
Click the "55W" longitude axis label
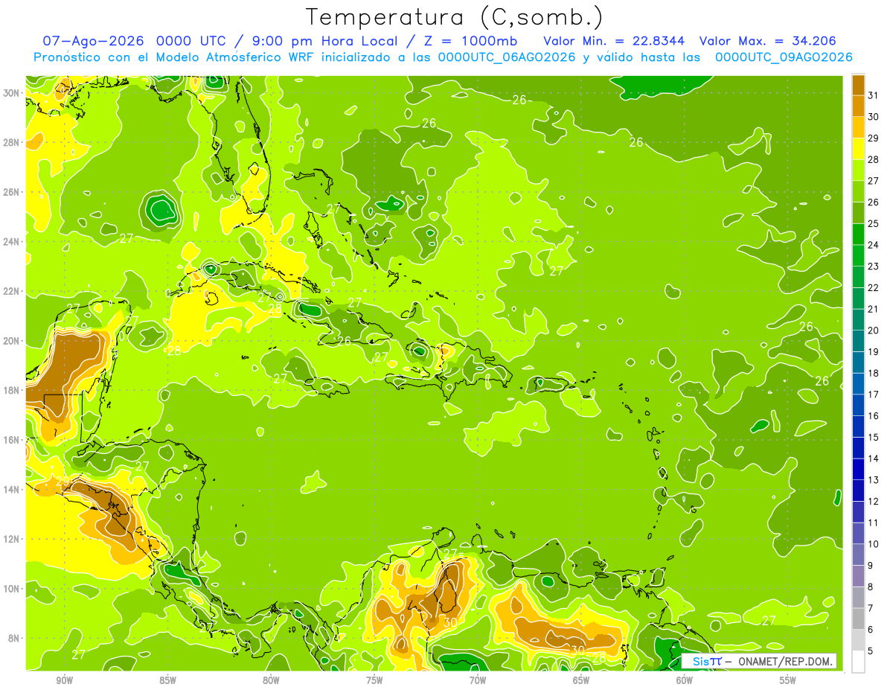pyautogui.click(x=787, y=680)
